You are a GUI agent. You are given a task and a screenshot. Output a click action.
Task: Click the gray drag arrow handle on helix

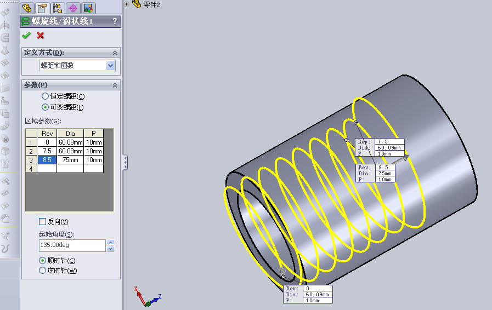401,159
